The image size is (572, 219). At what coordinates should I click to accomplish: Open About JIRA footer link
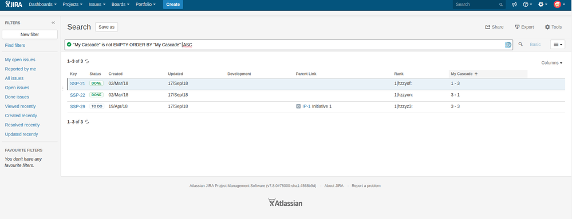click(334, 186)
